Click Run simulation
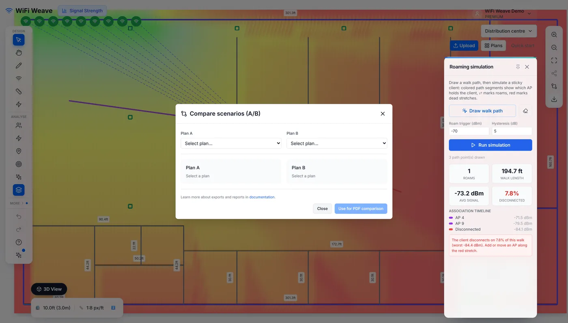568x323 pixels. pos(490,145)
